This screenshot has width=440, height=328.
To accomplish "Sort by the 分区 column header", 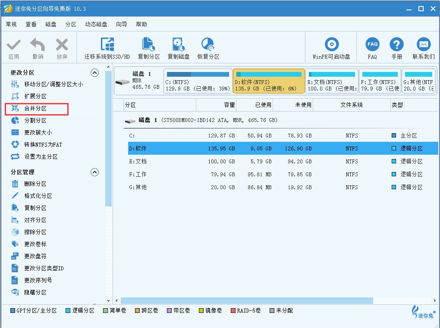I will pos(160,105).
